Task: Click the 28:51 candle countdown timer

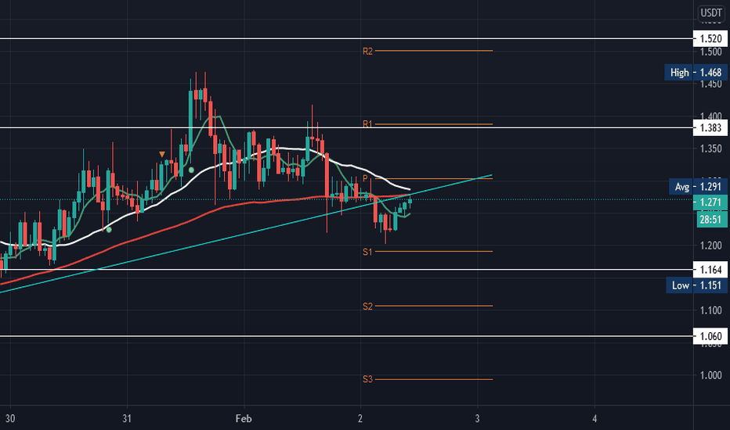Action: (x=710, y=220)
